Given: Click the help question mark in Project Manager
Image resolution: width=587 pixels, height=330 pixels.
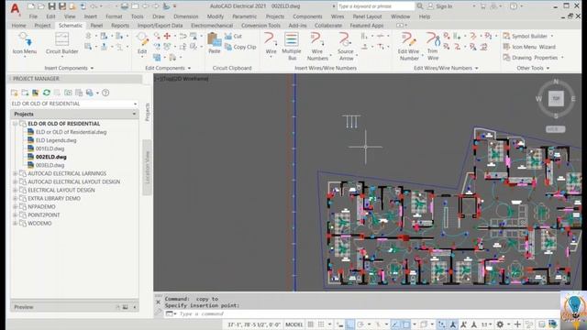Looking at the screenshot, I should [x=105, y=93].
